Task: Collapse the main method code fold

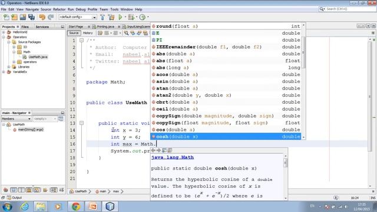Action: click(x=81, y=123)
